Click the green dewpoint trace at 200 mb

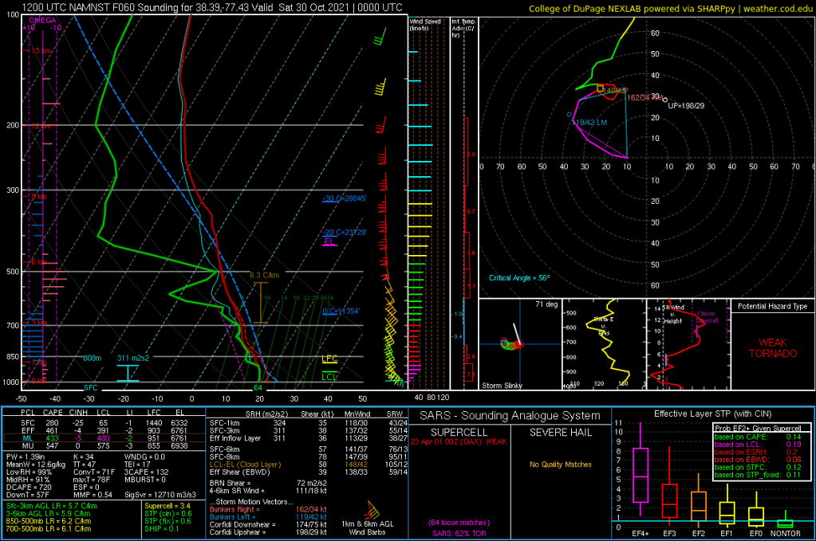pos(97,125)
